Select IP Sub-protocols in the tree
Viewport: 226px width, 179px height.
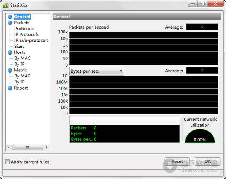31,41
